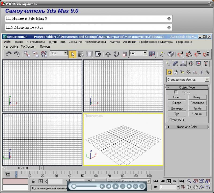Screen dimensions: 214x193
Task: Click the Сфера primitive button
Action: click(x=177, y=103)
